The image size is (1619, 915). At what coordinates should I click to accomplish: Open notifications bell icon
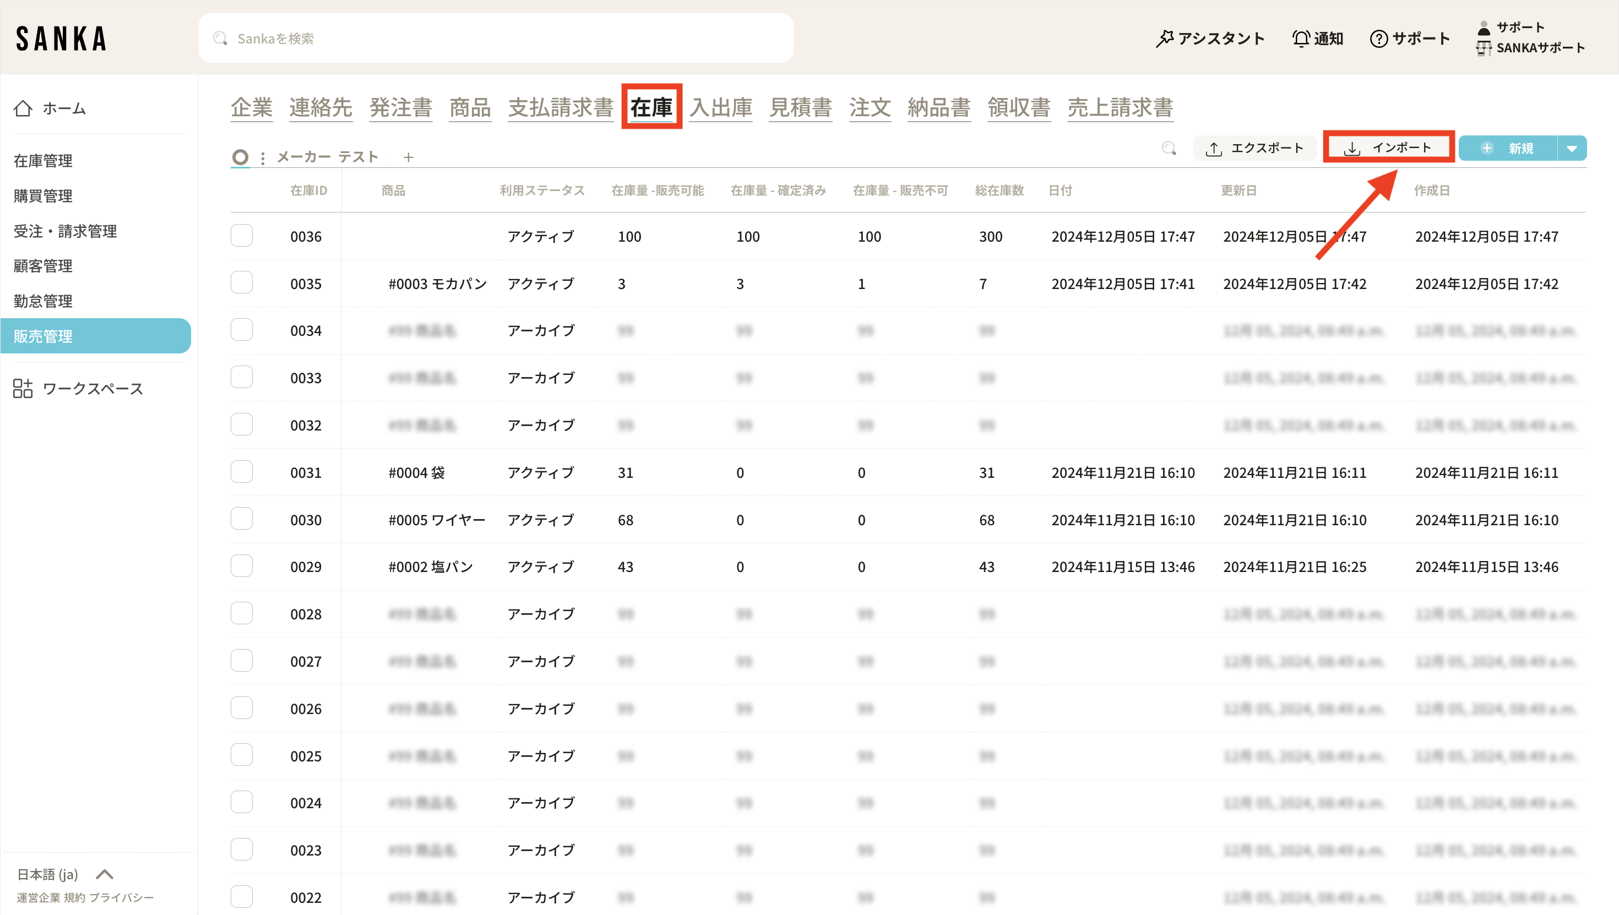[x=1300, y=39]
